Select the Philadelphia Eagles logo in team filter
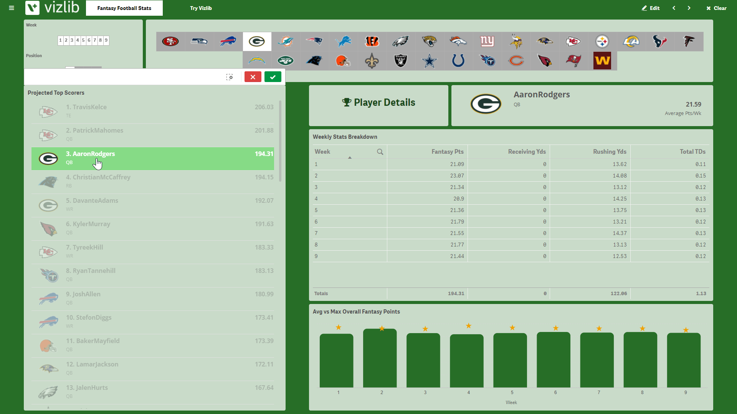The image size is (737, 414). tap(401, 41)
